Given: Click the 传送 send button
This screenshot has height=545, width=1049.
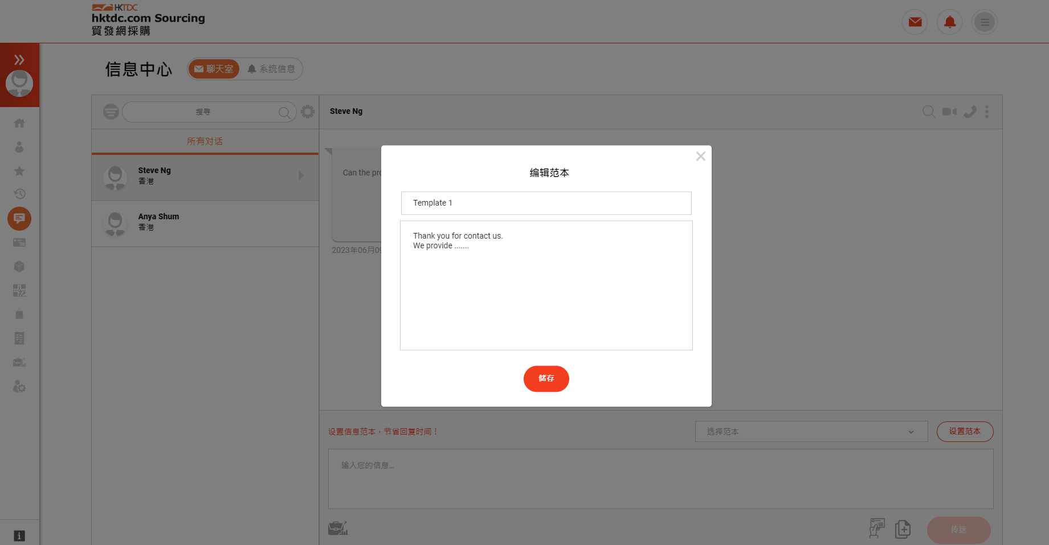Looking at the screenshot, I should (959, 530).
